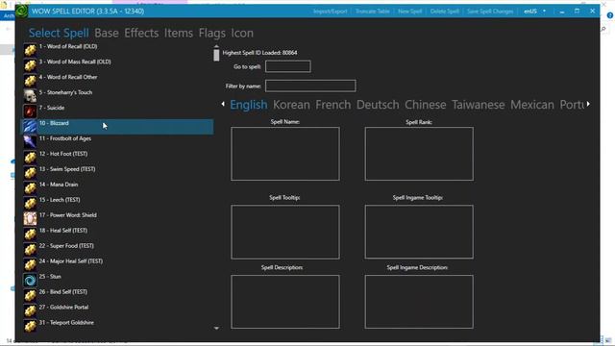Click into the Spell Name text box
Screen dimensions: 615x346
tap(285, 154)
